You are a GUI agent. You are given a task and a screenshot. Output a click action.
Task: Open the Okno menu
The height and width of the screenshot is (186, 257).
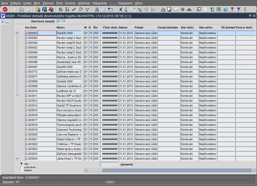click(x=138, y=3)
